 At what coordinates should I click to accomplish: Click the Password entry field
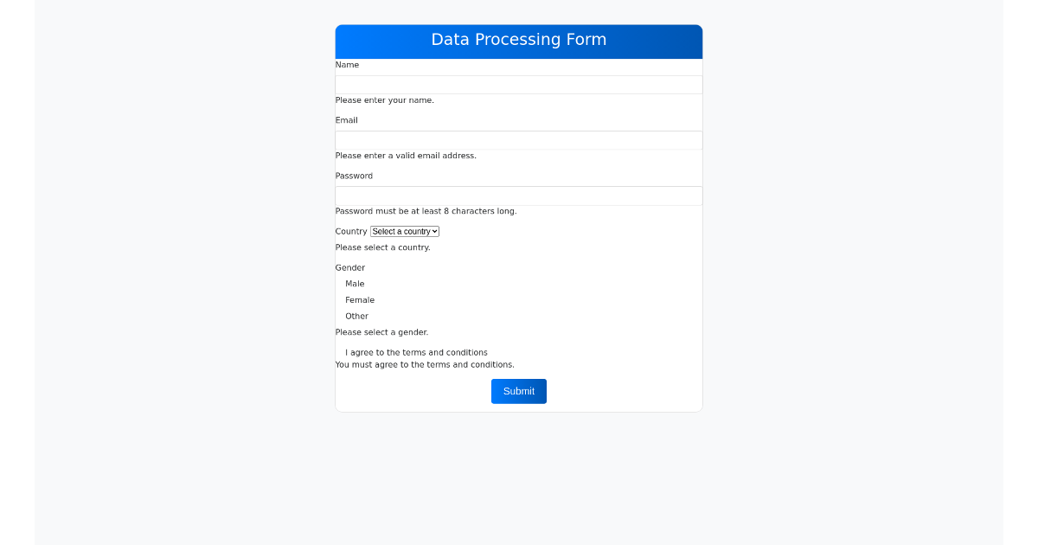click(518, 195)
